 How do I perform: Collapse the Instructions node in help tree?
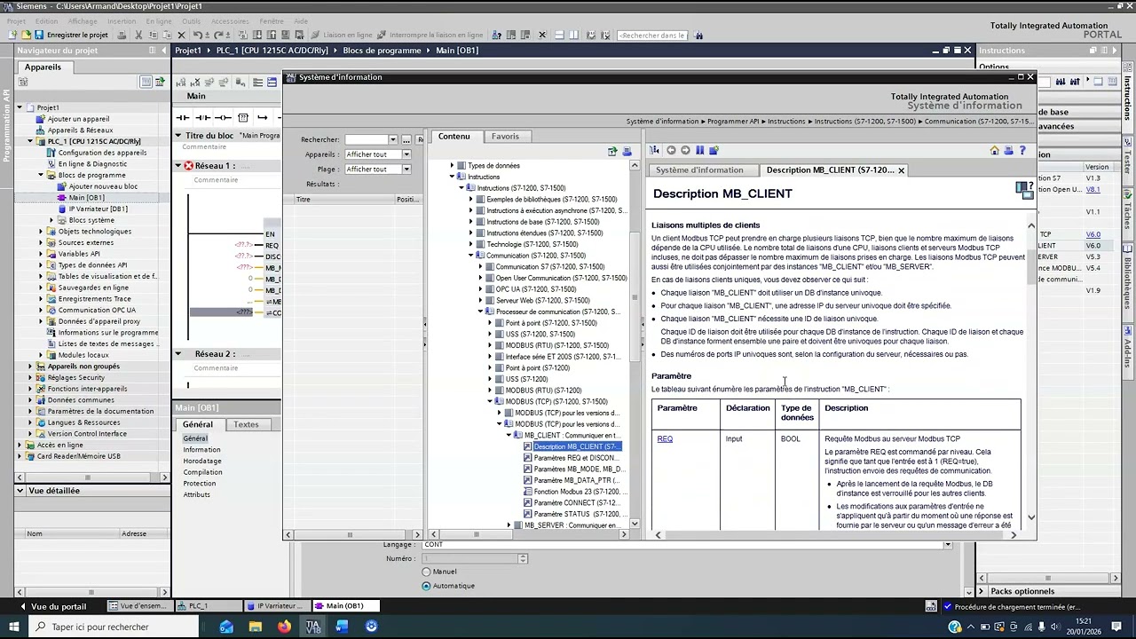(x=452, y=177)
